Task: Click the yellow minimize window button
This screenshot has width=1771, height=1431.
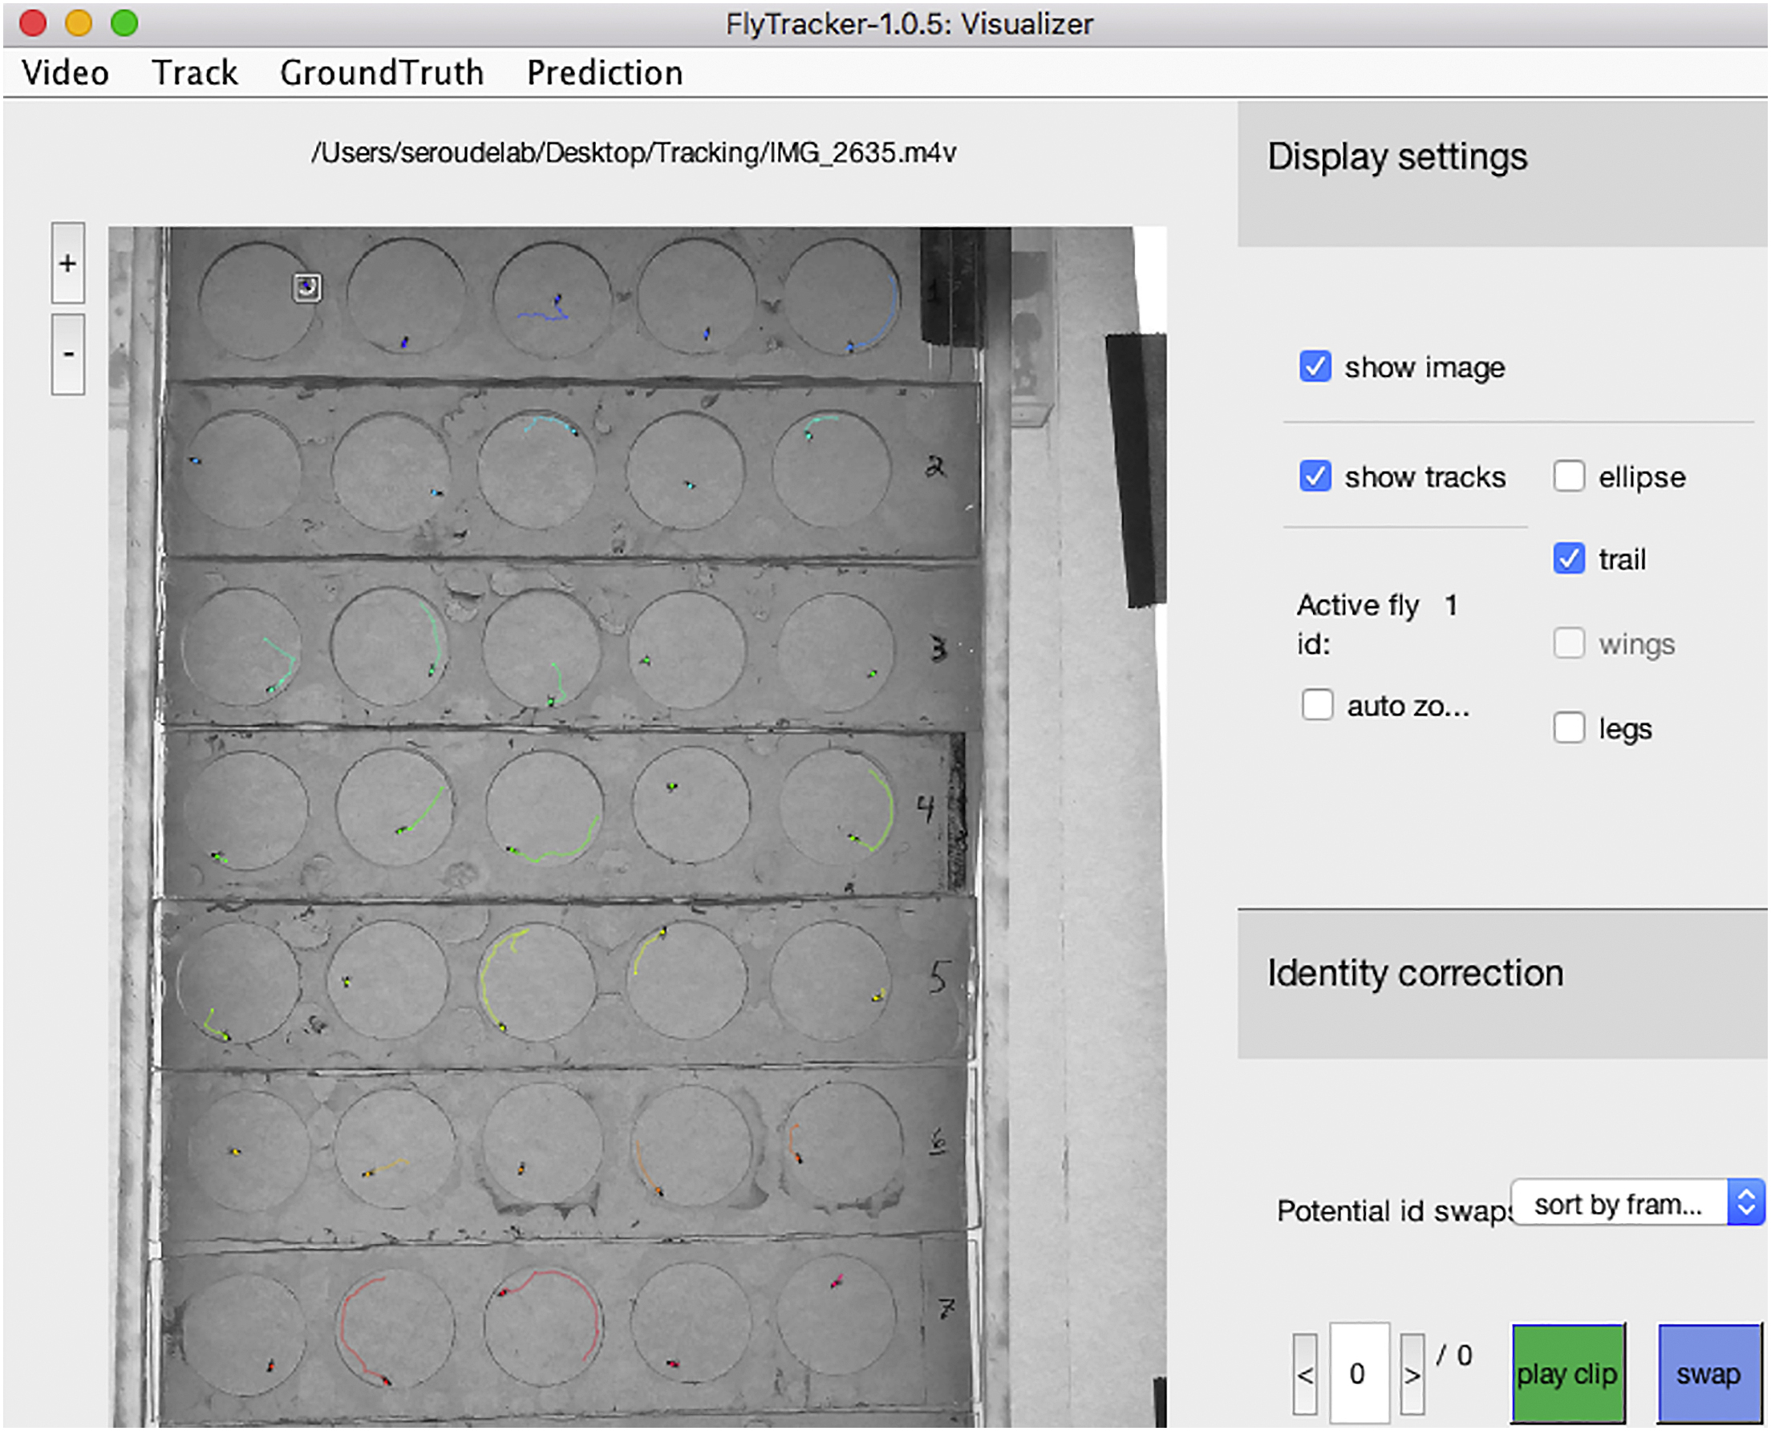Action: pyautogui.click(x=79, y=23)
